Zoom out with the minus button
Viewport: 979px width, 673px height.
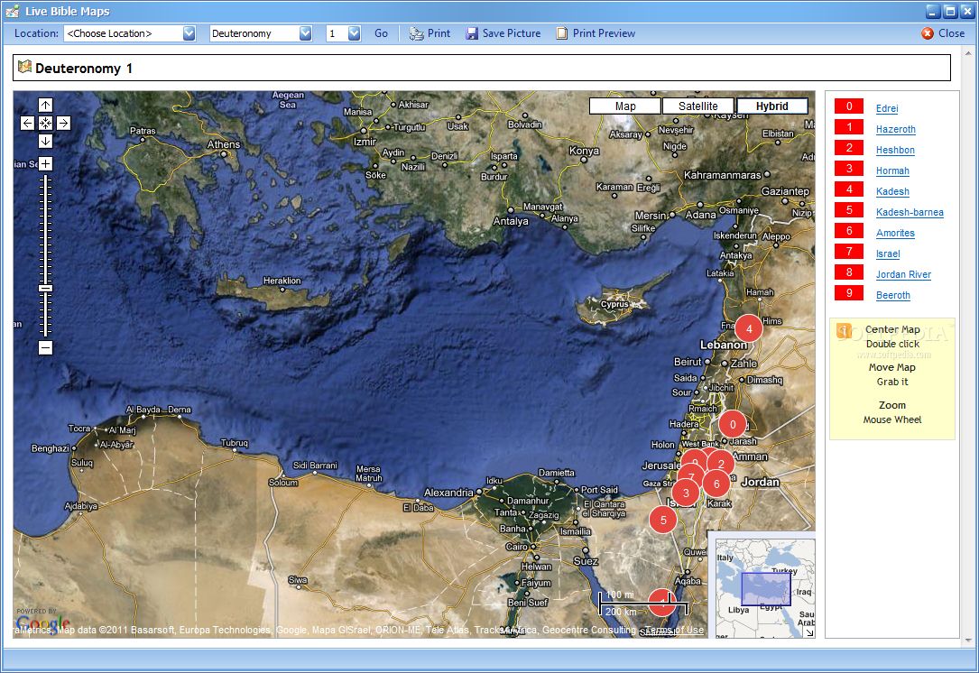click(x=46, y=347)
